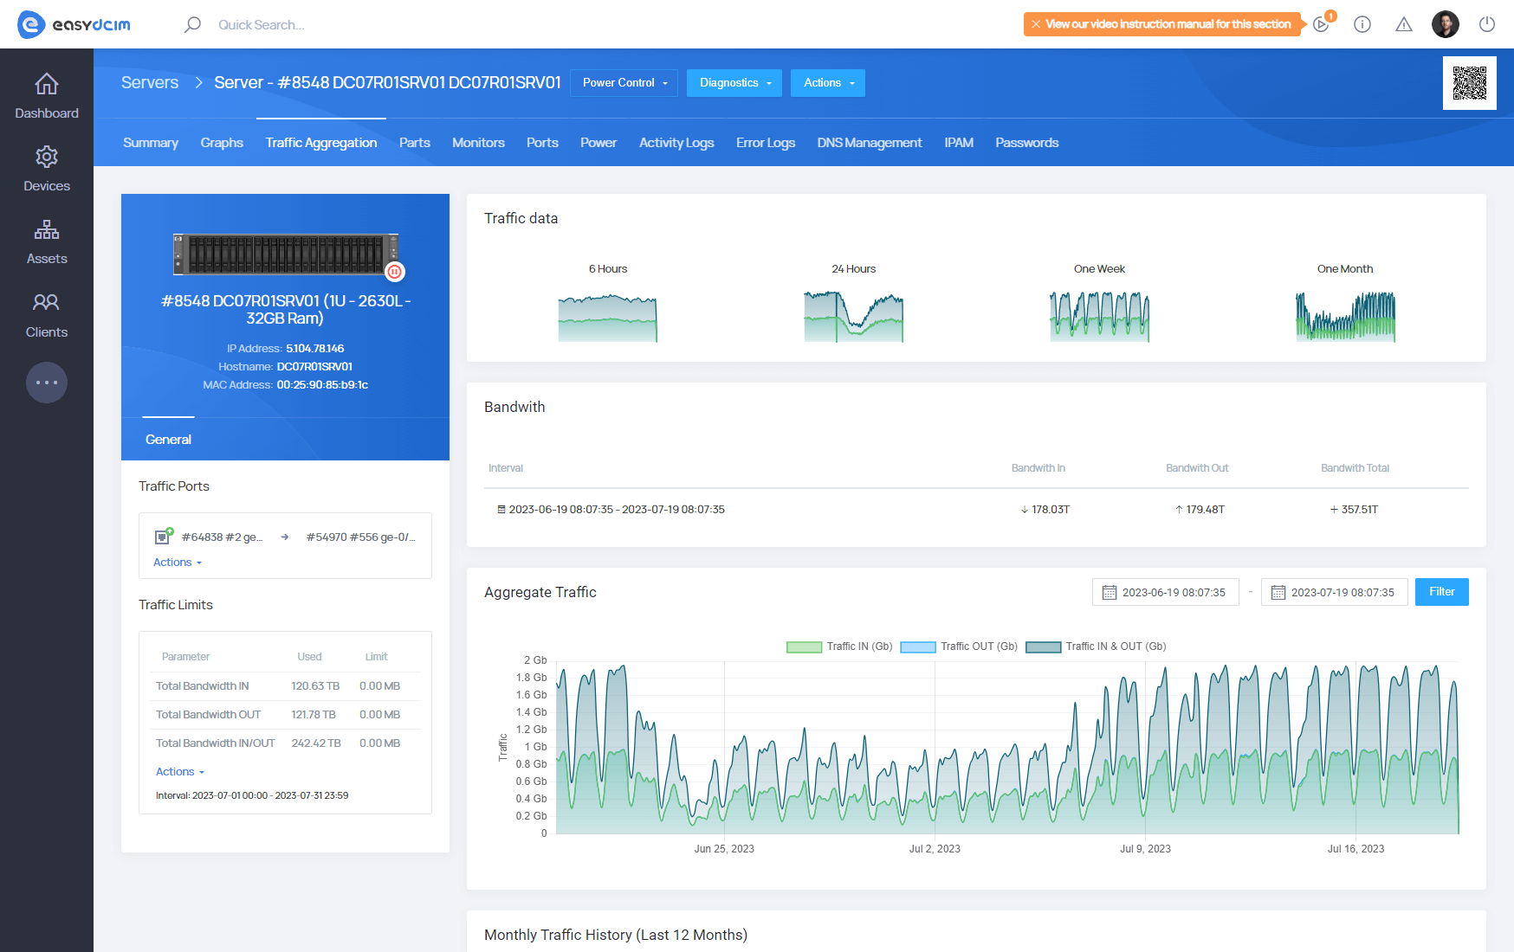1514x952 pixels.
Task: Open Devices in sidebar
Action: [47, 169]
